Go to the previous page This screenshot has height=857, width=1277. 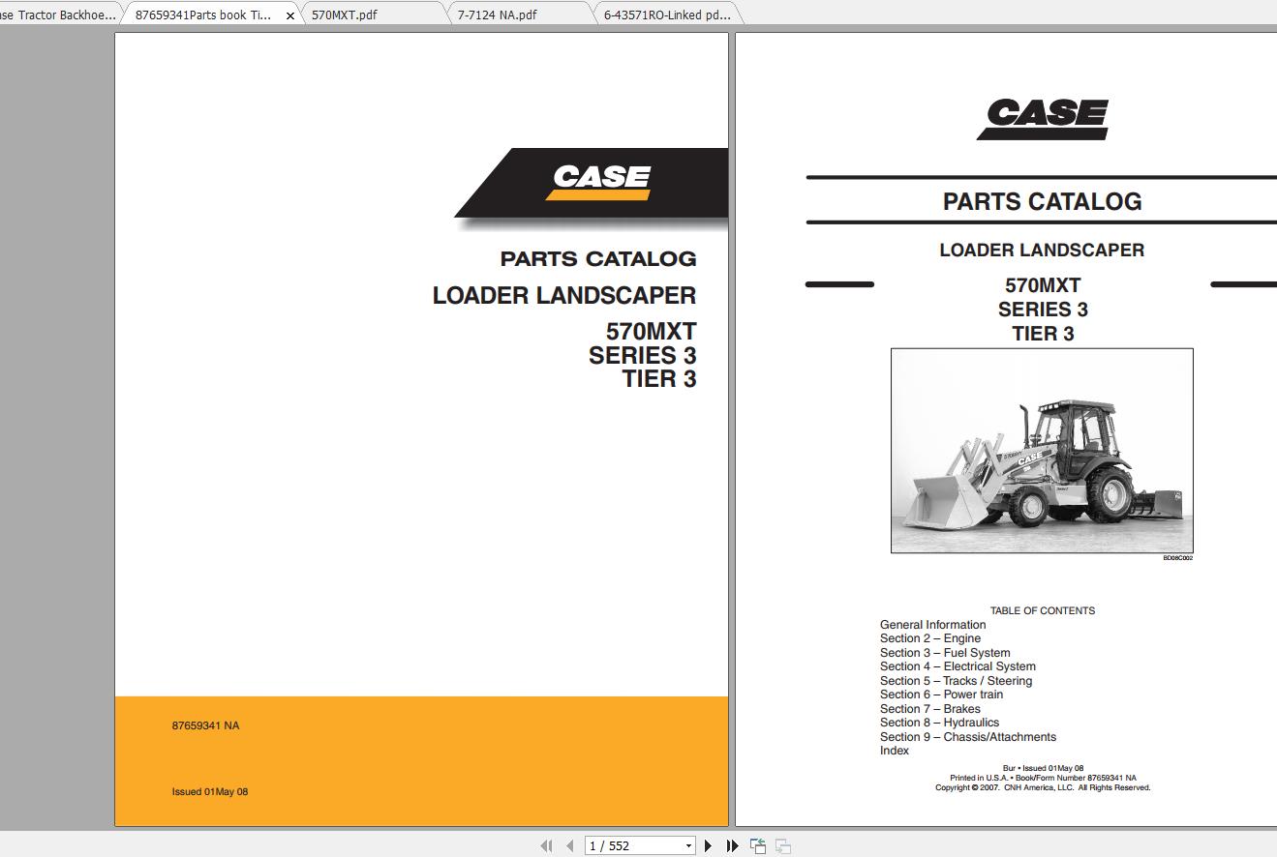(x=569, y=845)
